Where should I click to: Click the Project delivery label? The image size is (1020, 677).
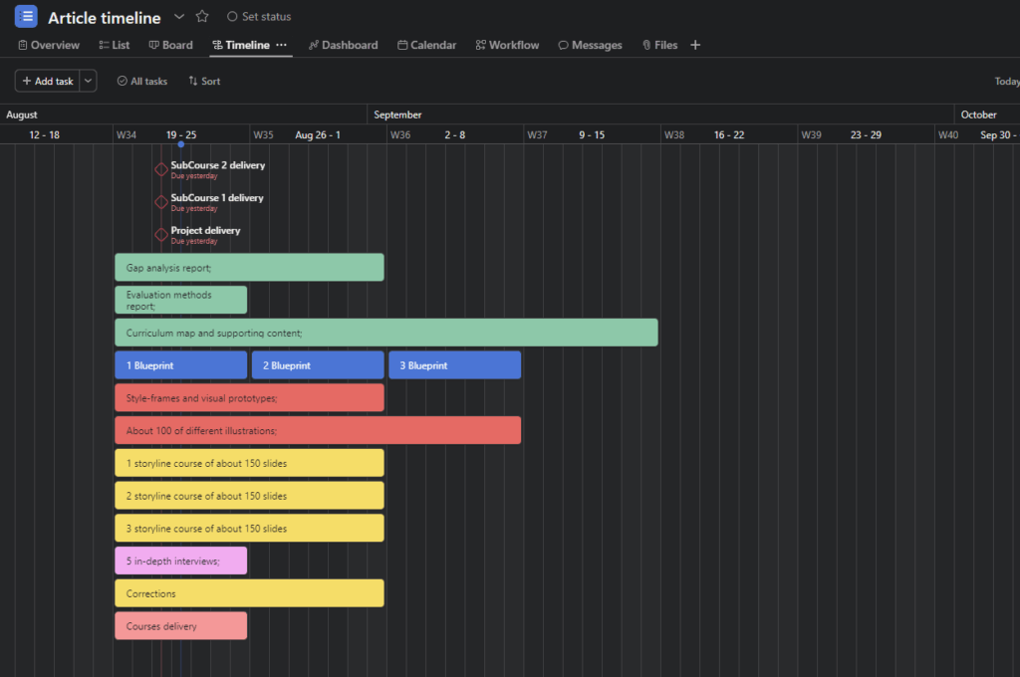205,230
